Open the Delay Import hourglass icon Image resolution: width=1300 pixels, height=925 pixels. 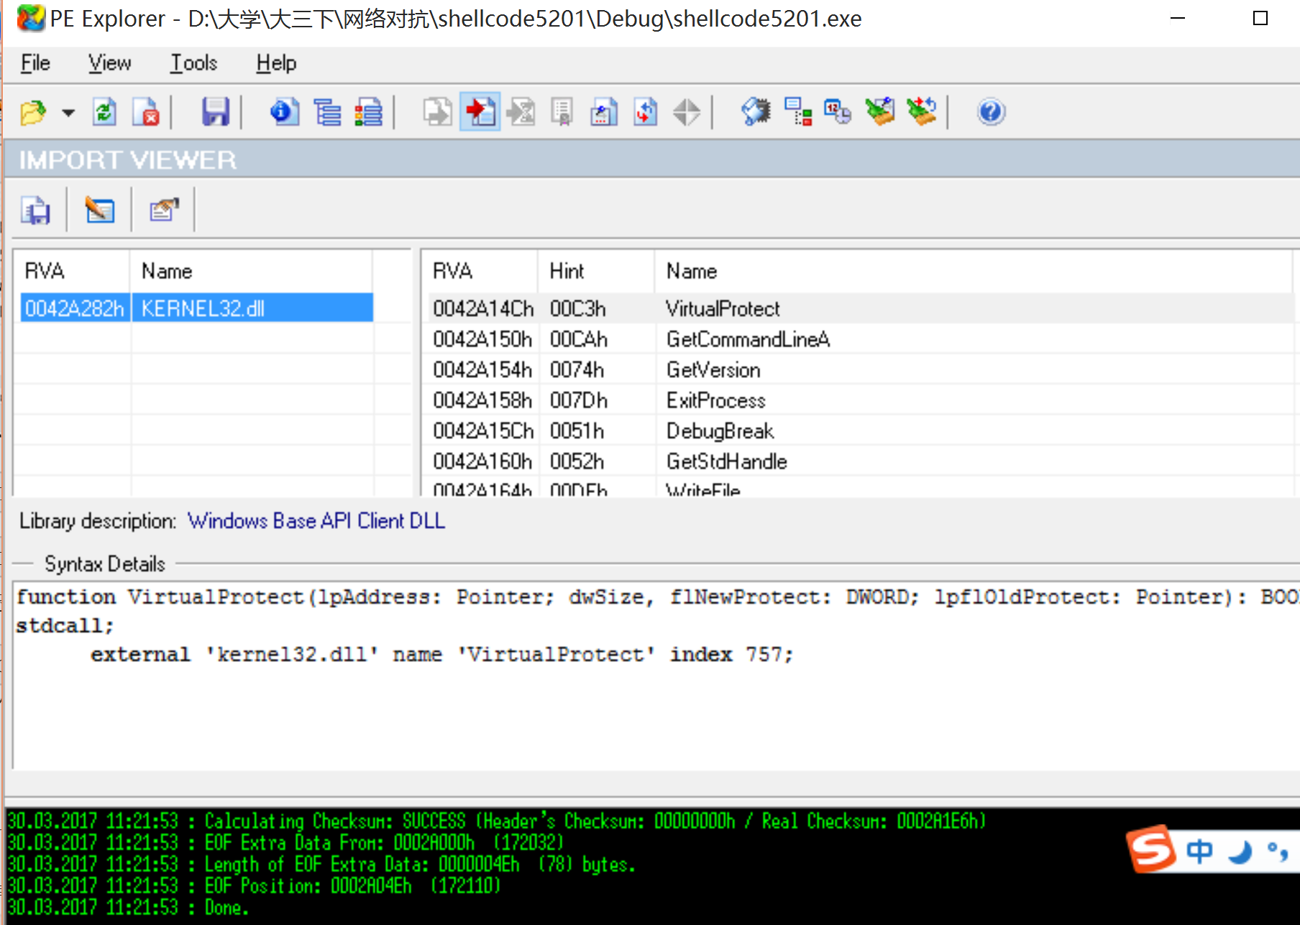tap(521, 112)
